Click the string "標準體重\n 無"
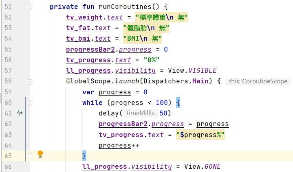The width and height of the screenshot is (293, 172). tap(162, 17)
